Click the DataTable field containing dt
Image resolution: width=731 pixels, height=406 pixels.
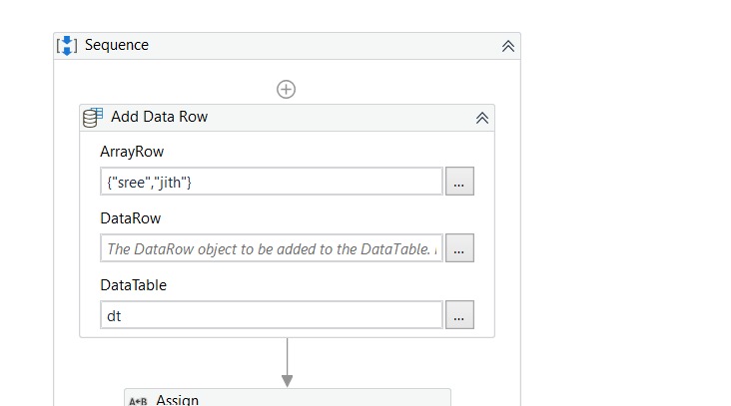pos(271,315)
